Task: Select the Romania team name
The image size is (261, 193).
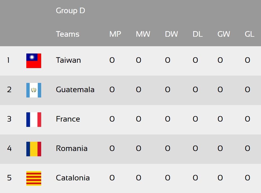Action: (72, 148)
